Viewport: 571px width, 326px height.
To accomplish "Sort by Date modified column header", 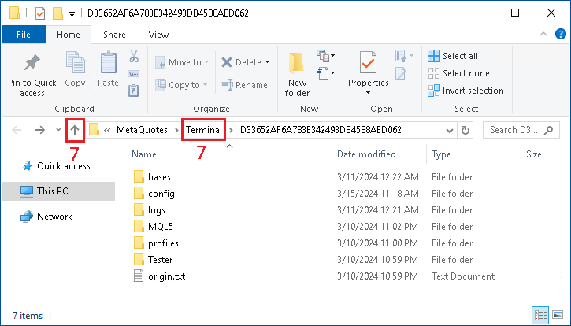I will [366, 154].
